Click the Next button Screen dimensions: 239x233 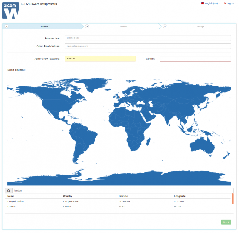pos(226,222)
